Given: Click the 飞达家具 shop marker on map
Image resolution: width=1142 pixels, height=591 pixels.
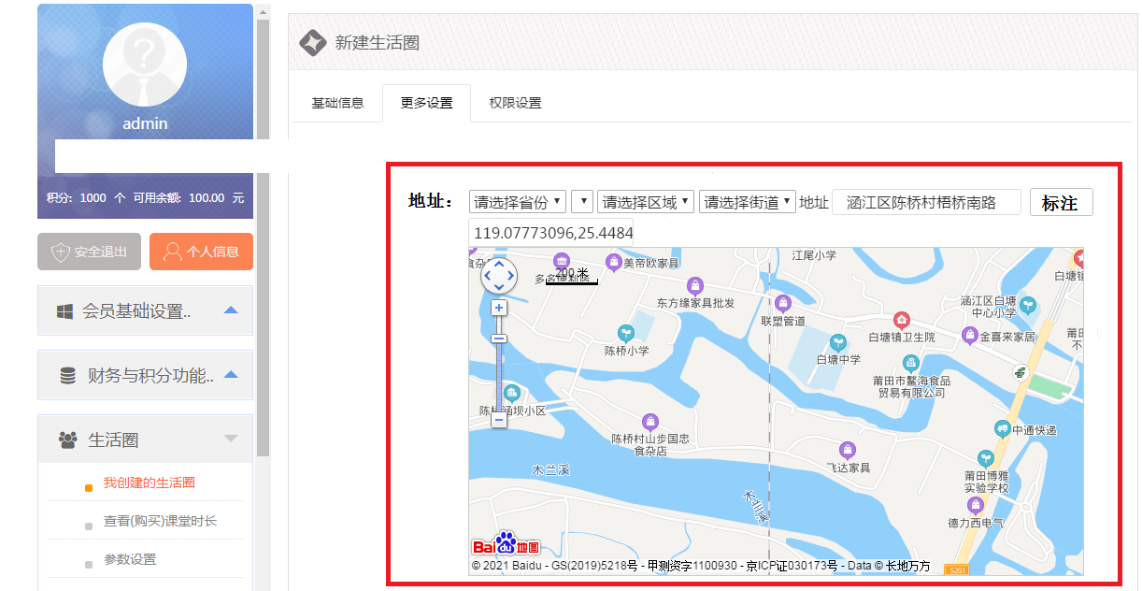Looking at the screenshot, I should 848,450.
